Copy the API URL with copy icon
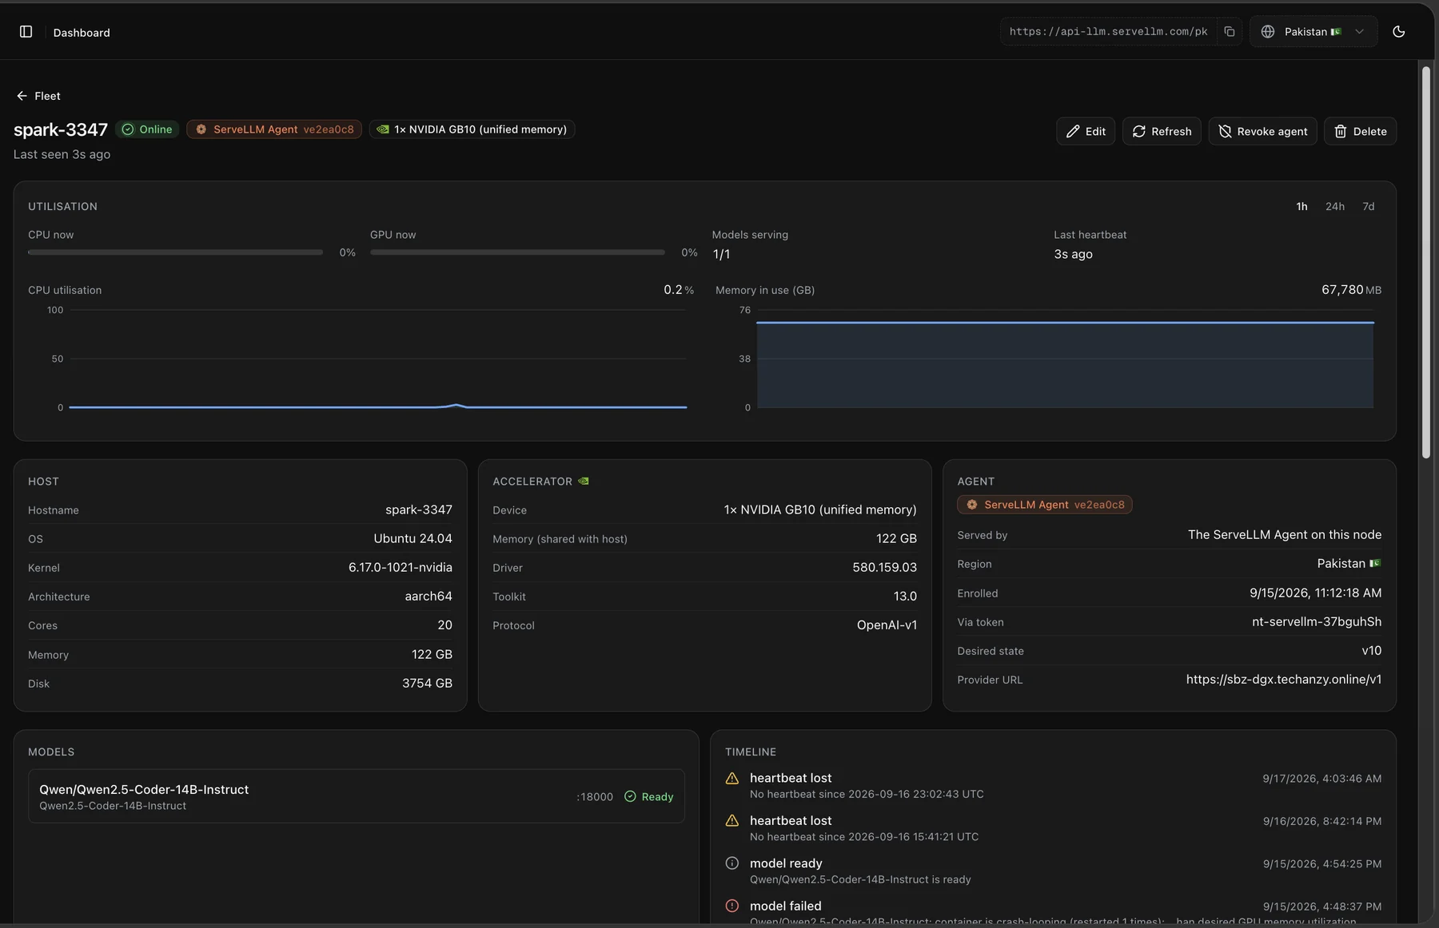Viewport: 1439px width, 928px height. [1230, 32]
